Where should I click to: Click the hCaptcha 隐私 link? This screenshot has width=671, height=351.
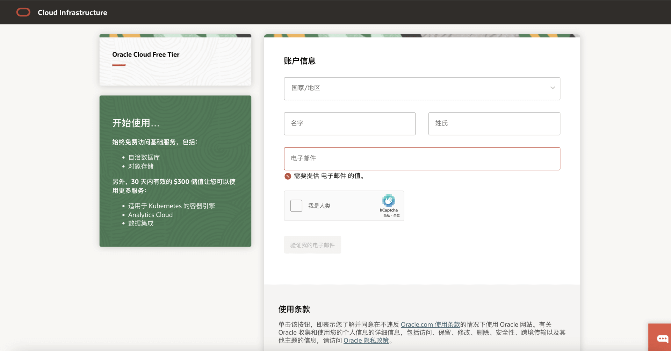[387, 215]
